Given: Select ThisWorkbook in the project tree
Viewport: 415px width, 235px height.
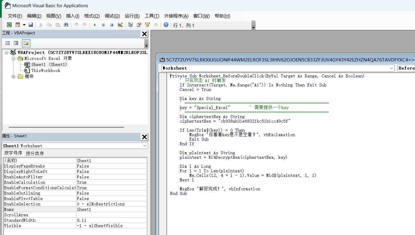Looking at the screenshot, I should click(x=46, y=70).
